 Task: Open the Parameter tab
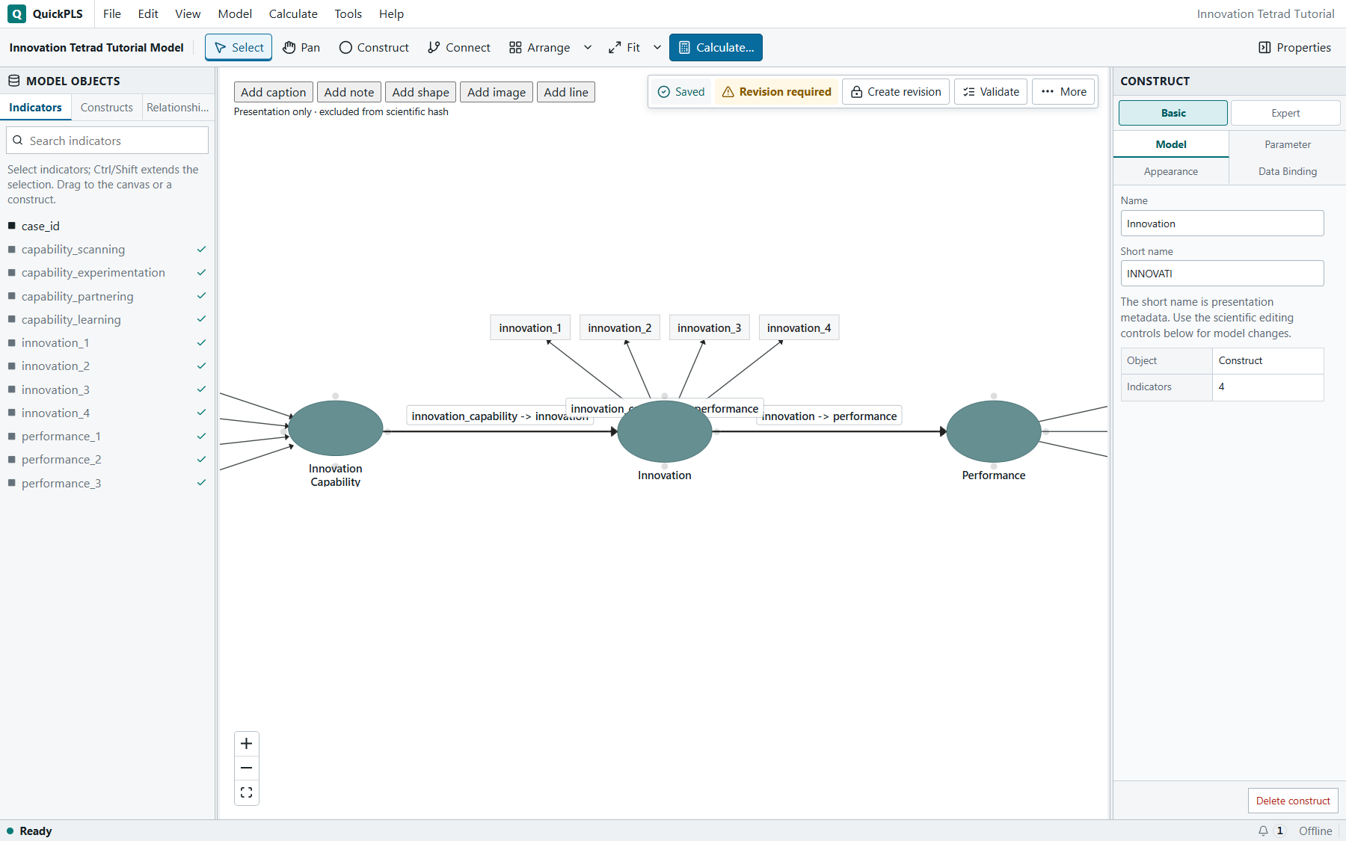(1288, 144)
